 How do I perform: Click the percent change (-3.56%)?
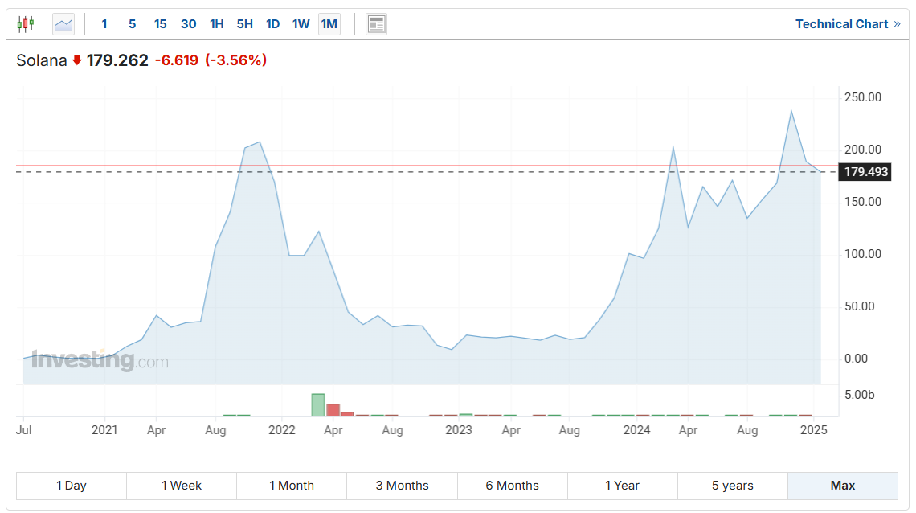236,60
